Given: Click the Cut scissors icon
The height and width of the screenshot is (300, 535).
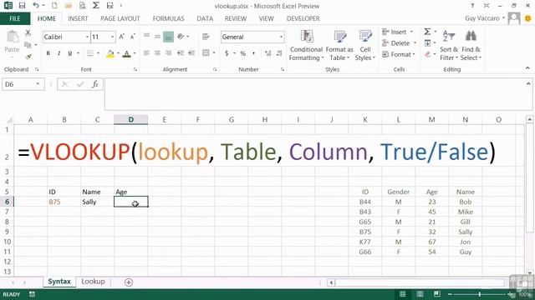Looking at the screenshot, I should 28,32.
